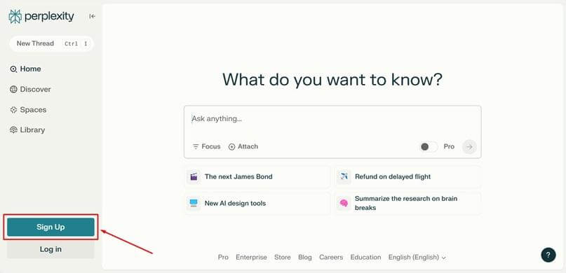Click the Perplexity logo icon

click(x=15, y=17)
